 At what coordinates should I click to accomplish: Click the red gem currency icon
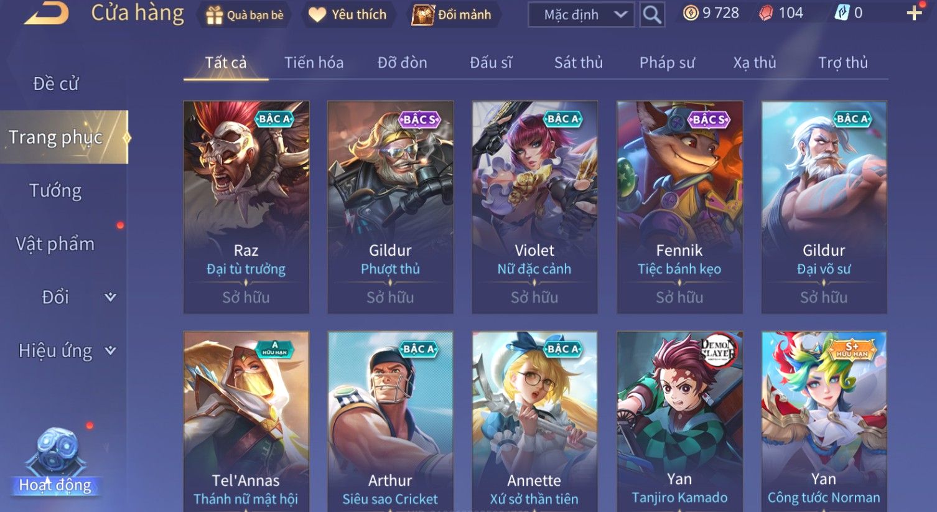tap(766, 13)
